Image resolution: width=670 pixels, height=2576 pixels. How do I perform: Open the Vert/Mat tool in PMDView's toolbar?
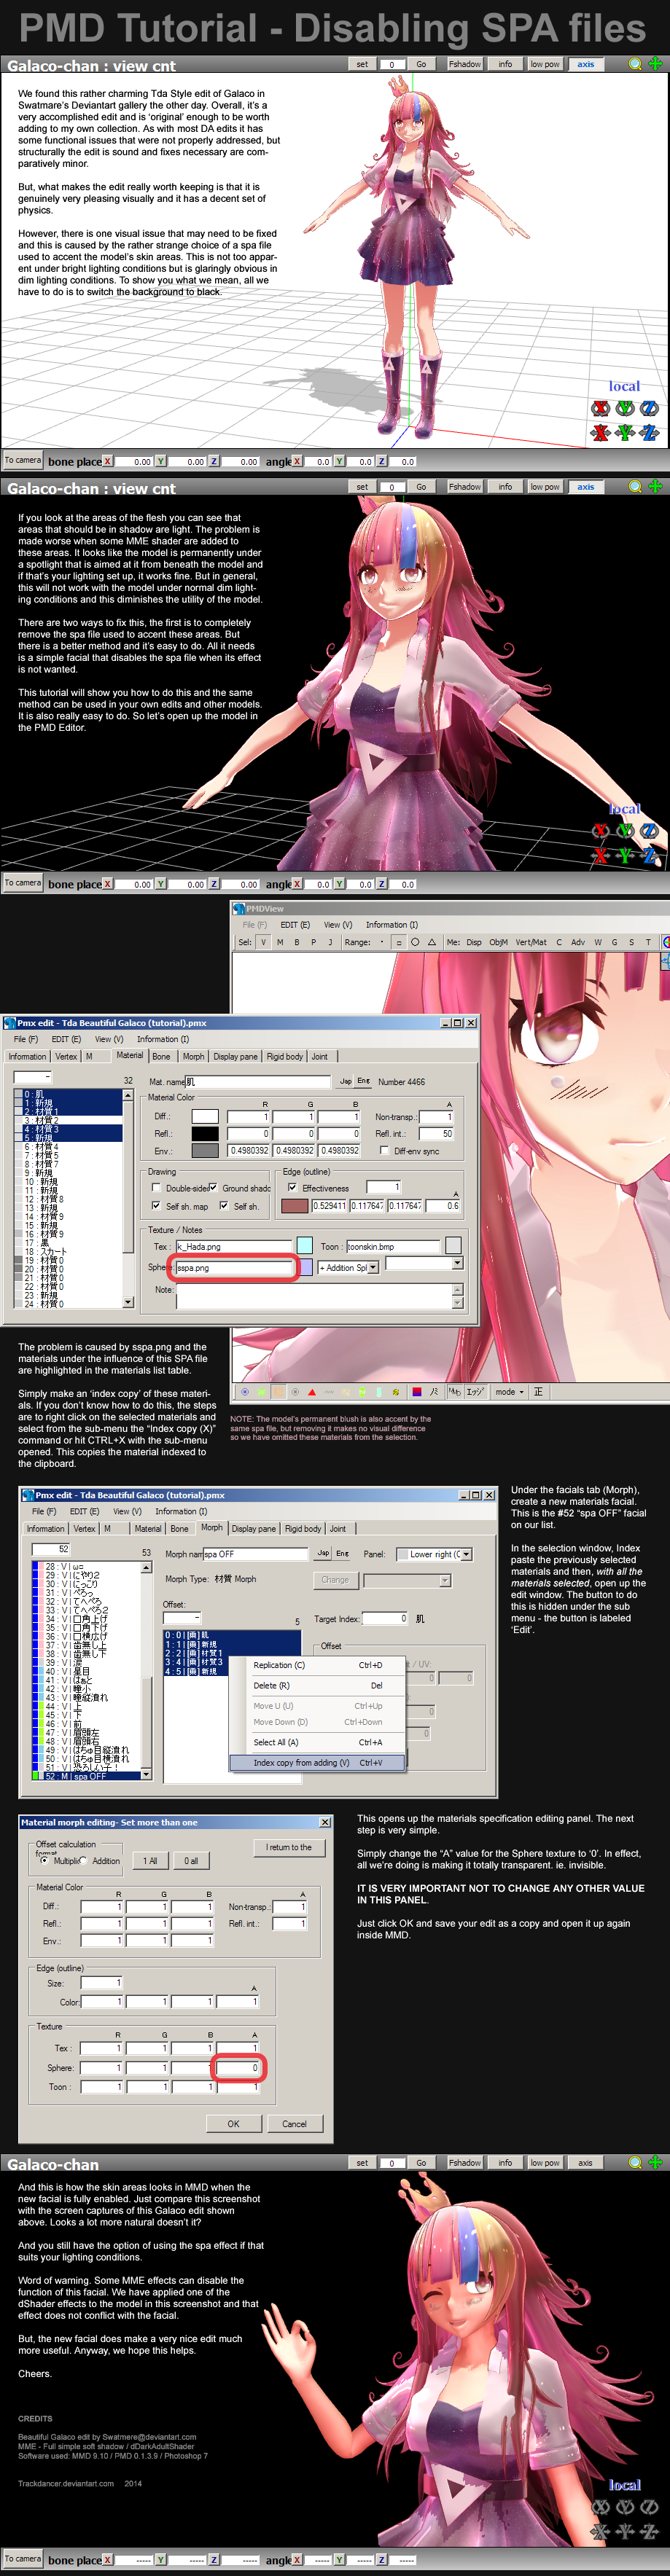531,941
